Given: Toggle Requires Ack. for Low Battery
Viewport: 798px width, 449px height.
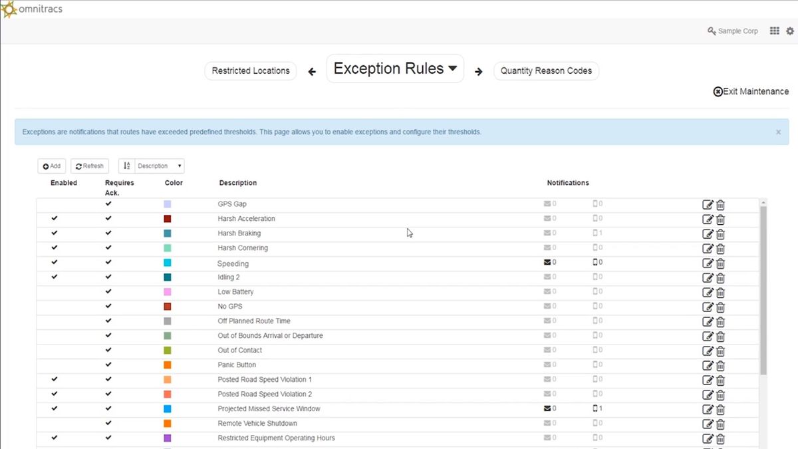Looking at the screenshot, I should (108, 292).
